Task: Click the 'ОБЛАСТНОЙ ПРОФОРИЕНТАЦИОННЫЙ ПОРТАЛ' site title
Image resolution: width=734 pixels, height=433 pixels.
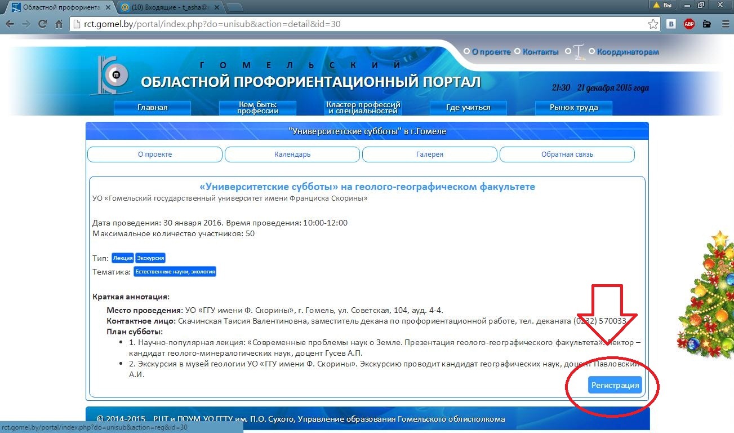Action: (311, 82)
